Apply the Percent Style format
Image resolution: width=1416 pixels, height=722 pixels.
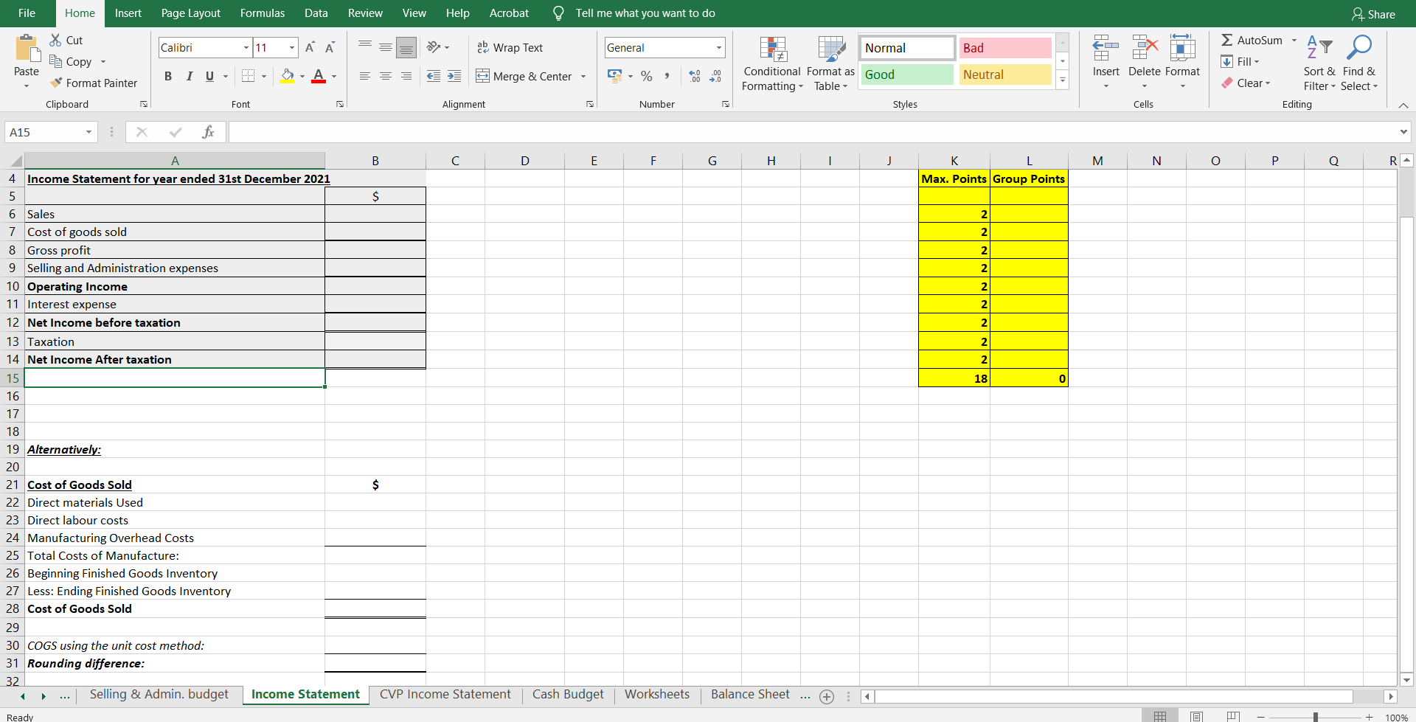click(647, 76)
